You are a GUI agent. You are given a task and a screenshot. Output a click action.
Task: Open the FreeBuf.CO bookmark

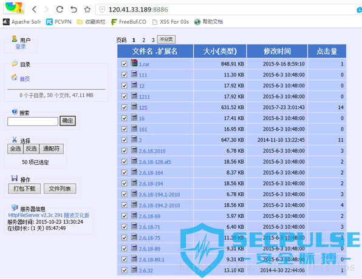coord(129,22)
